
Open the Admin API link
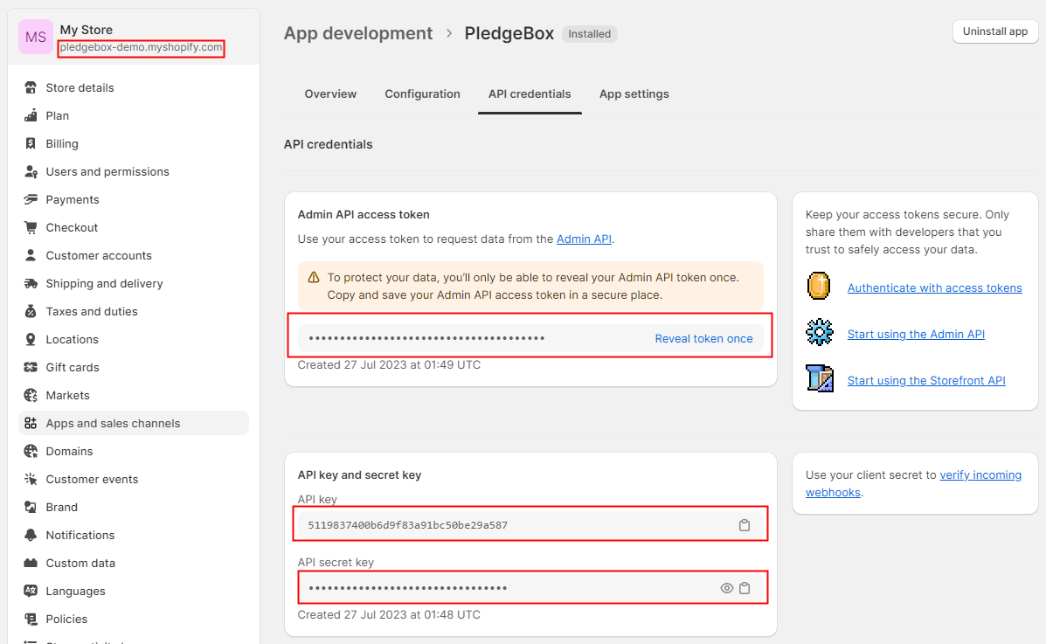click(585, 239)
